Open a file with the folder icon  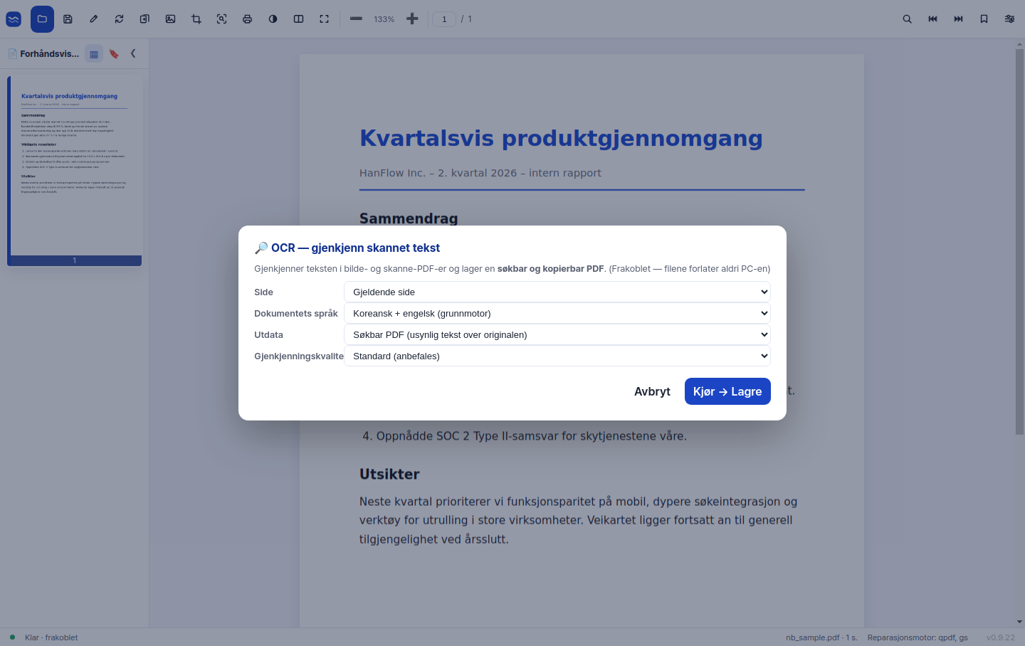pyautogui.click(x=42, y=19)
